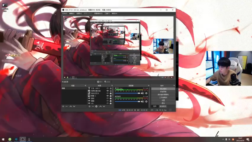Image resolution: width=252 pixels, height=142 pixels.
Task: Pop out the 控件 dock with its header icon
Action: click(x=174, y=86)
